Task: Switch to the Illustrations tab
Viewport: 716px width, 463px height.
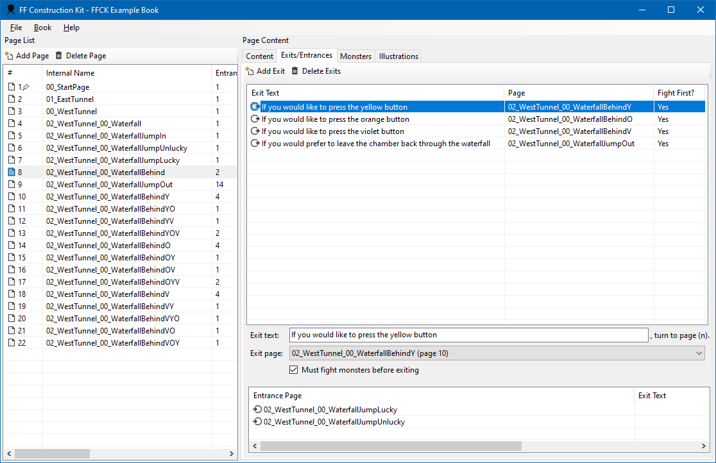Action: coord(398,56)
